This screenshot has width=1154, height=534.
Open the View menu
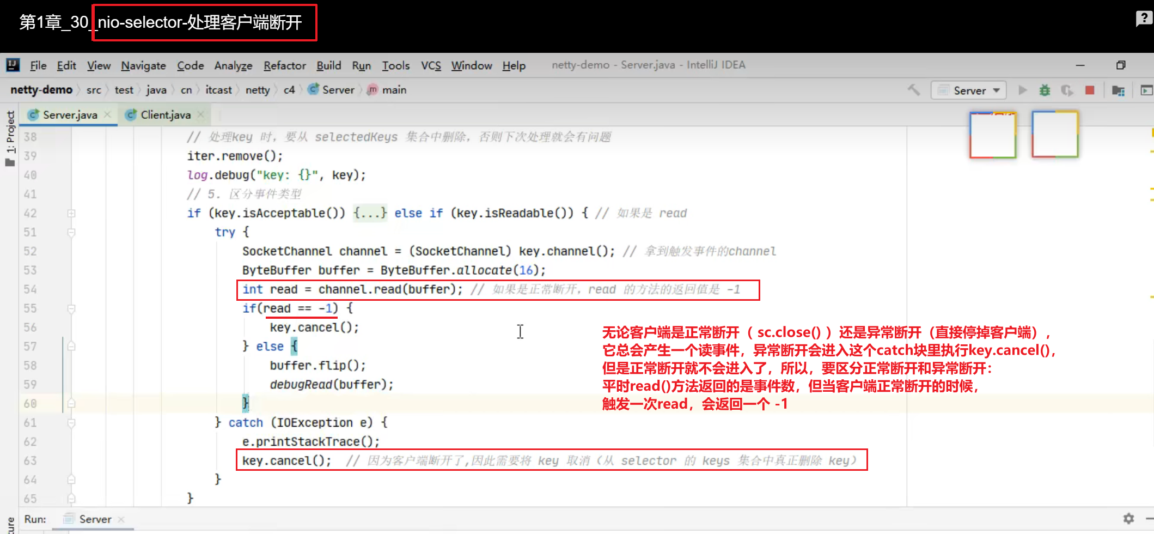(99, 65)
